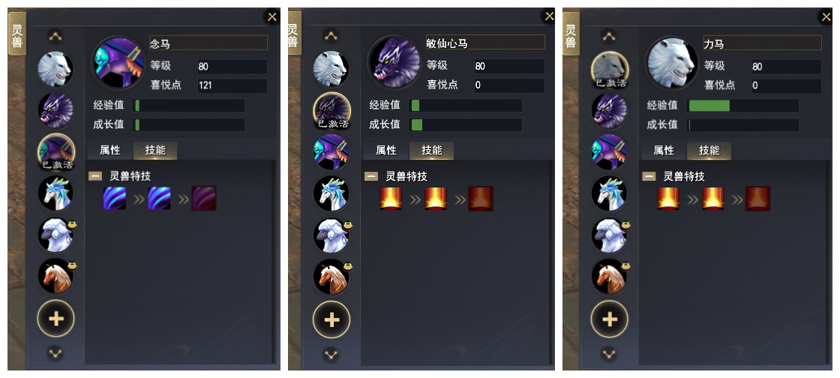Add new pet with plus button in left panel
The image size is (840, 378).
click(x=55, y=319)
